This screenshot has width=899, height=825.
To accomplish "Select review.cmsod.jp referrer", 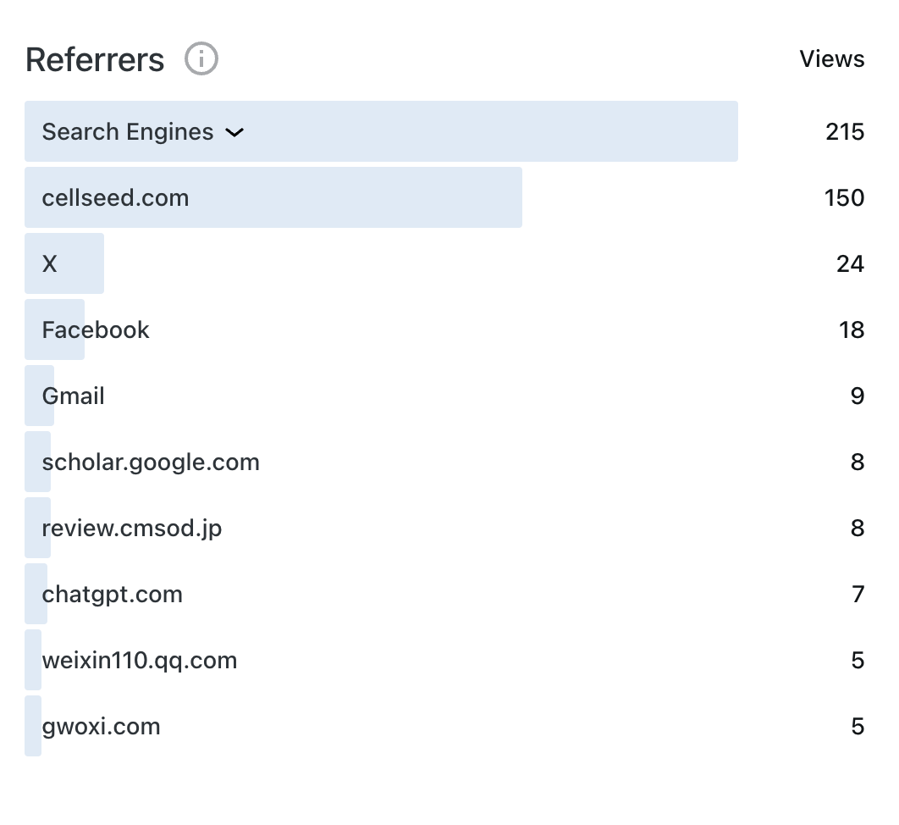I will point(132,529).
